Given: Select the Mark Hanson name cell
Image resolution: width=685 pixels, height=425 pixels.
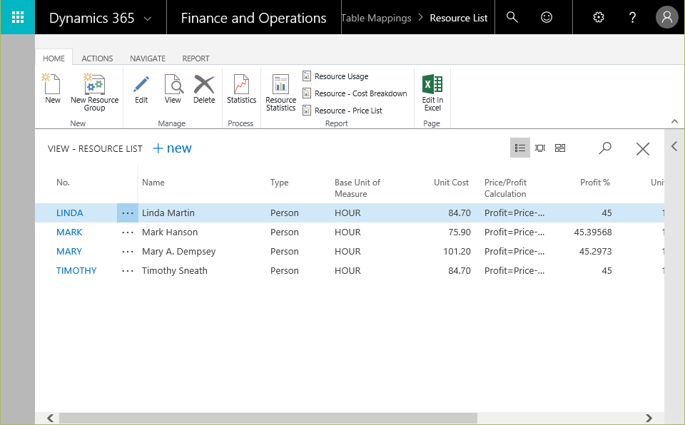Looking at the screenshot, I should [170, 232].
